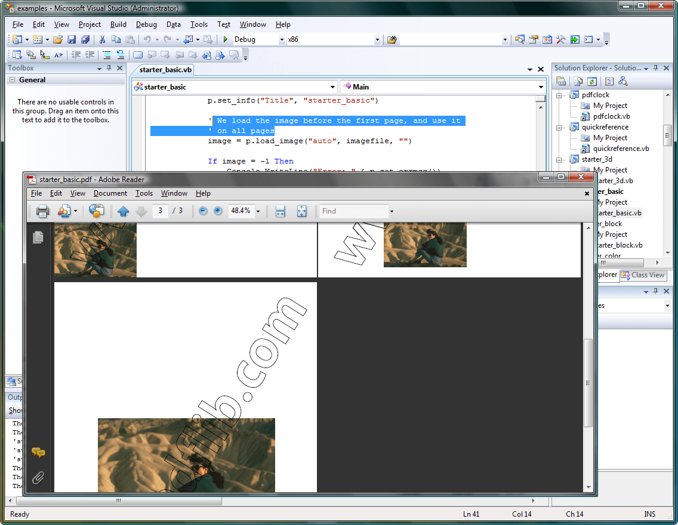678x525 pixels.
Task: Open the Build menu in Visual Studio
Action: click(x=118, y=24)
